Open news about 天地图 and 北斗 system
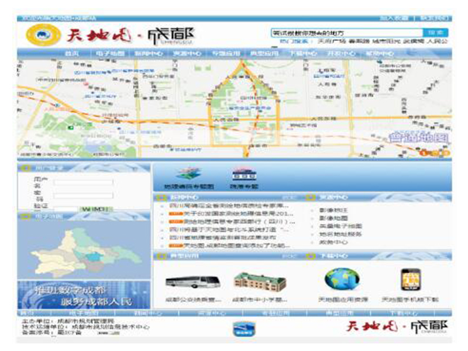The width and height of the screenshot is (468, 351). [229, 230]
